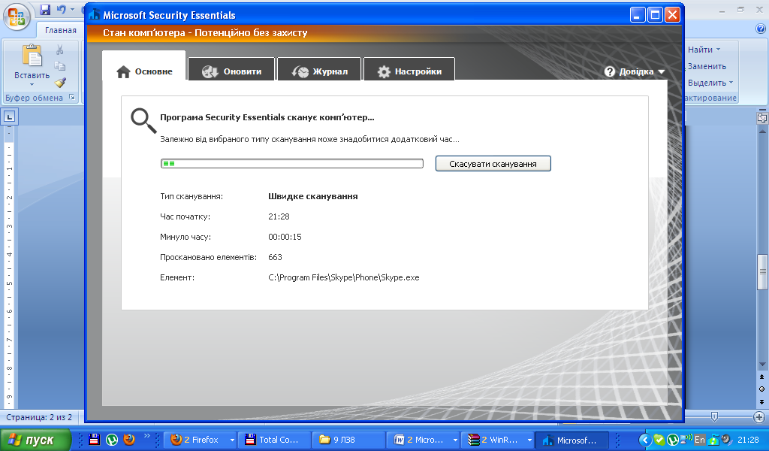
Task: Click the Office button in Word
Action: (x=17, y=17)
